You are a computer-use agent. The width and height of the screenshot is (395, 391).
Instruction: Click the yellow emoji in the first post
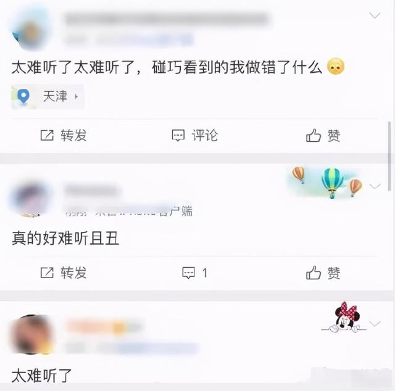(336, 66)
